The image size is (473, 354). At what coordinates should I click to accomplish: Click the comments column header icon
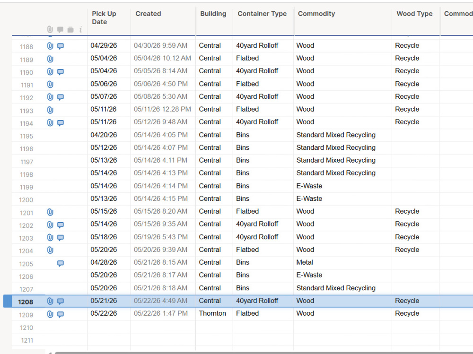pyautogui.click(x=61, y=30)
